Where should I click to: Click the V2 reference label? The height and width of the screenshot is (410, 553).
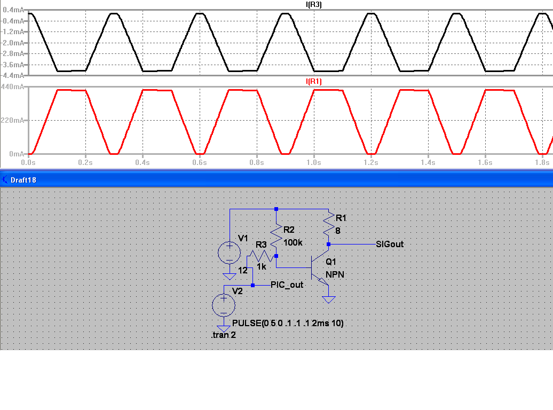coord(238,291)
